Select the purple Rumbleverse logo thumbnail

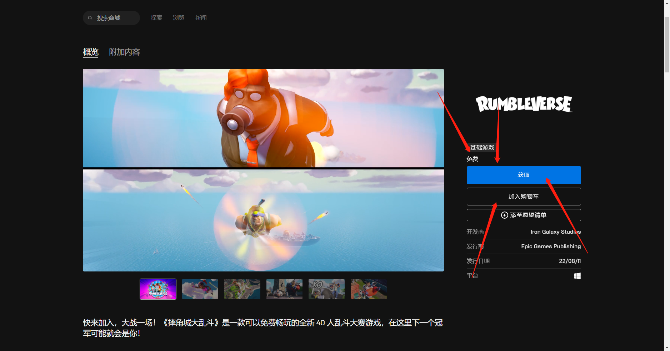click(x=158, y=289)
